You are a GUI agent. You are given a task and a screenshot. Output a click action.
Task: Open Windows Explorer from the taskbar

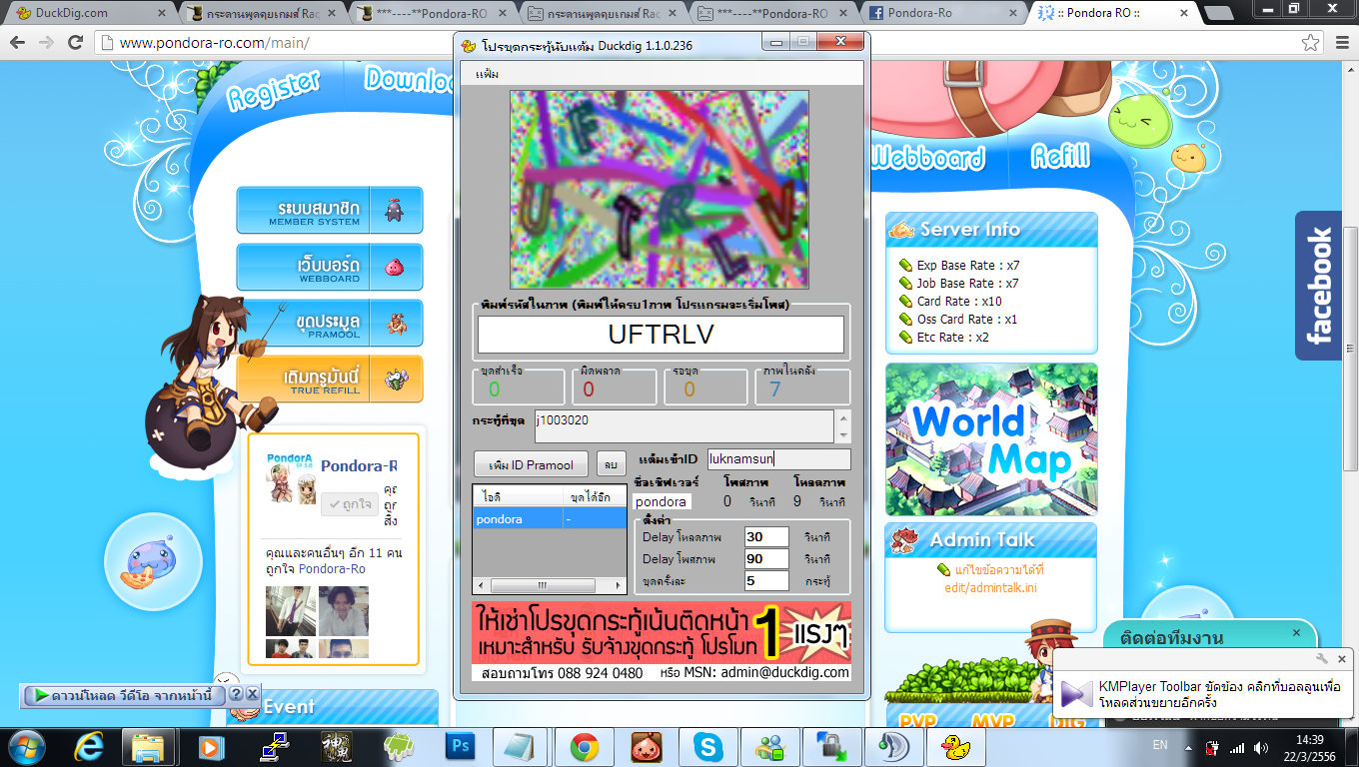click(148, 746)
